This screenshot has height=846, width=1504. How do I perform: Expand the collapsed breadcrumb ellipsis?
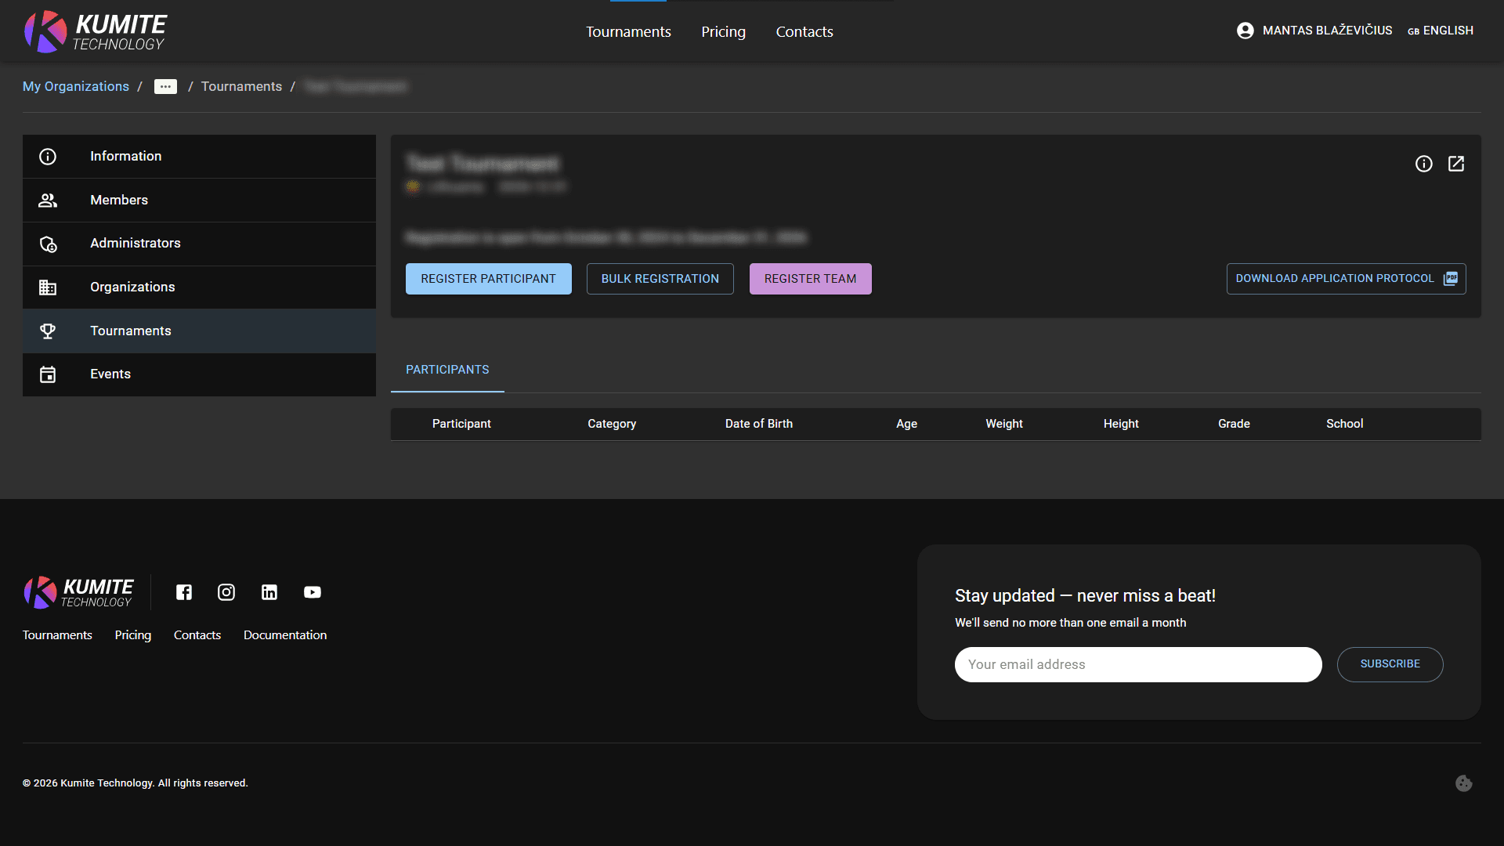(x=165, y=87)
